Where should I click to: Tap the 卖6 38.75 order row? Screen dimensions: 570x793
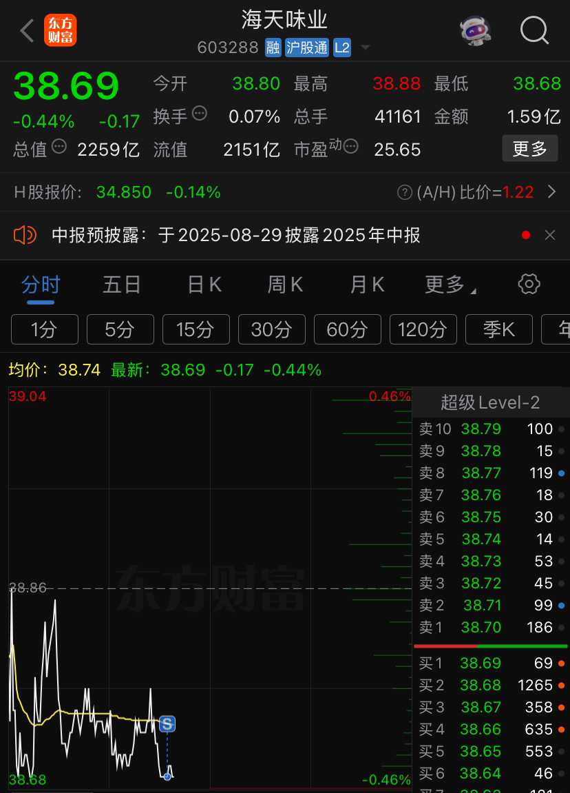click(x=491, y=517)
